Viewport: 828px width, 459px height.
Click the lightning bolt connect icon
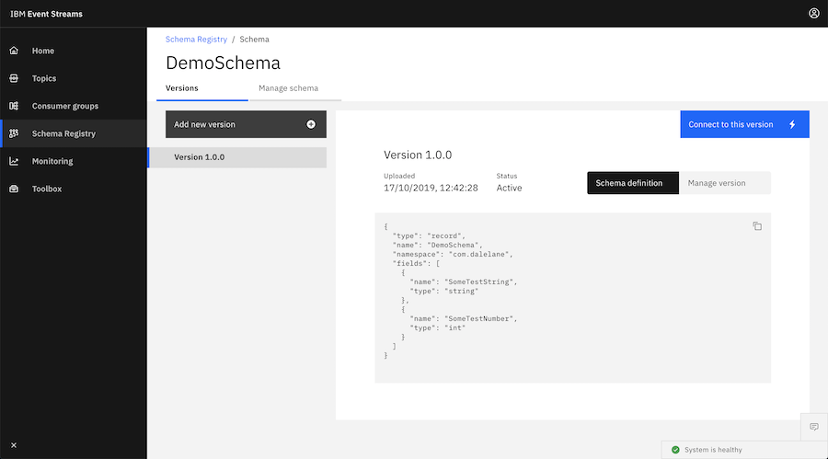792,124
